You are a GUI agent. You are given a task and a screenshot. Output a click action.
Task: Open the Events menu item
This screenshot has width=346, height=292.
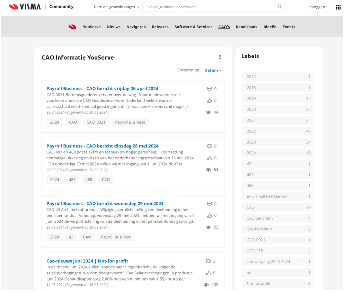click(x=289, y=27)
